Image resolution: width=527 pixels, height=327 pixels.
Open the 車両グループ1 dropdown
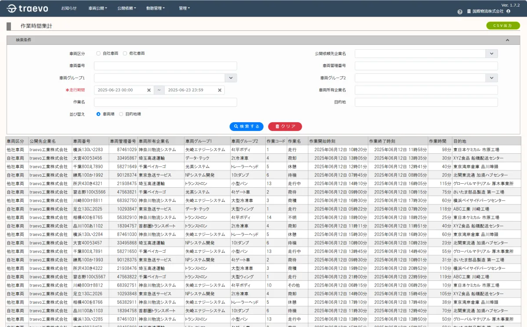230,78
